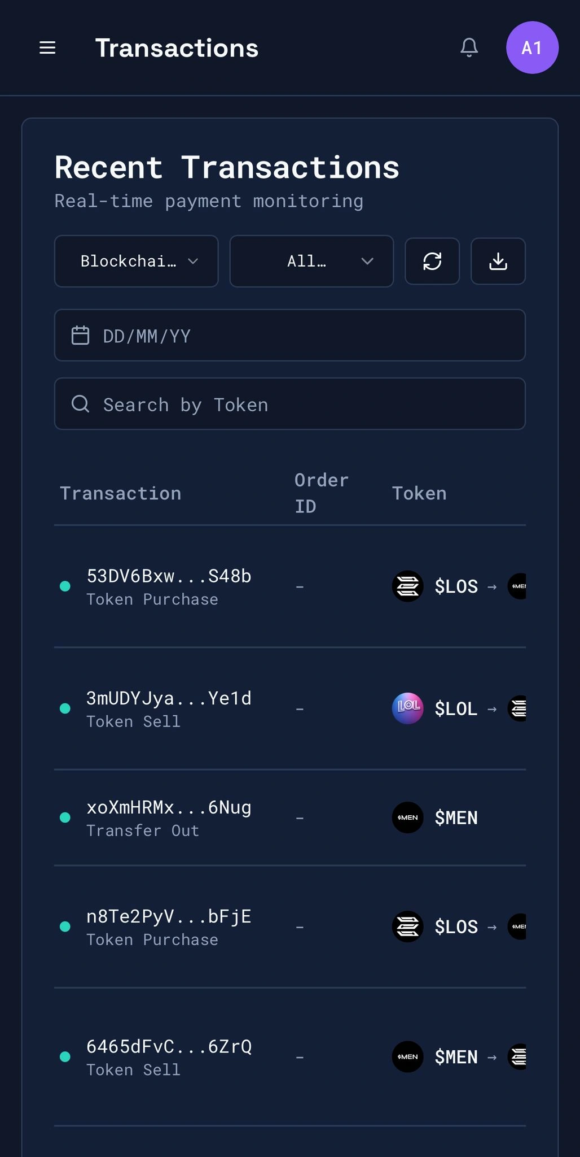
Task: Expand the All filter dropdown
Action: pos(311,261)
